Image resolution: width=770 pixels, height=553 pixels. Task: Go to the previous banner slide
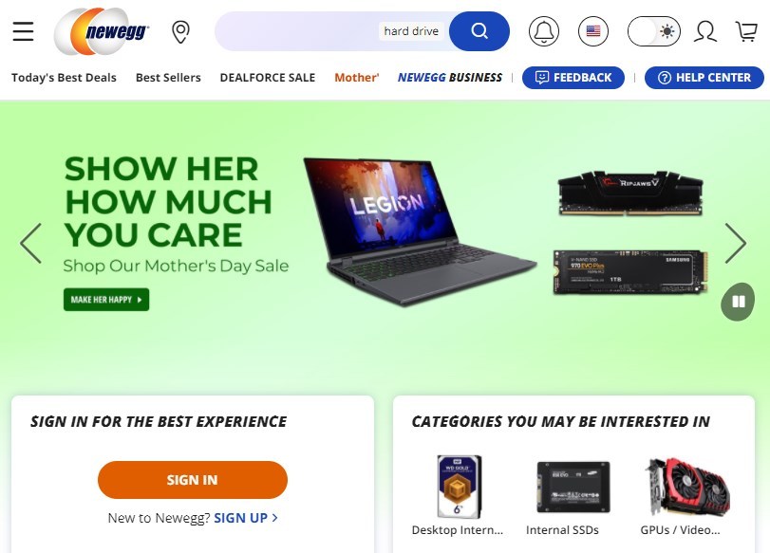[31, 244]
